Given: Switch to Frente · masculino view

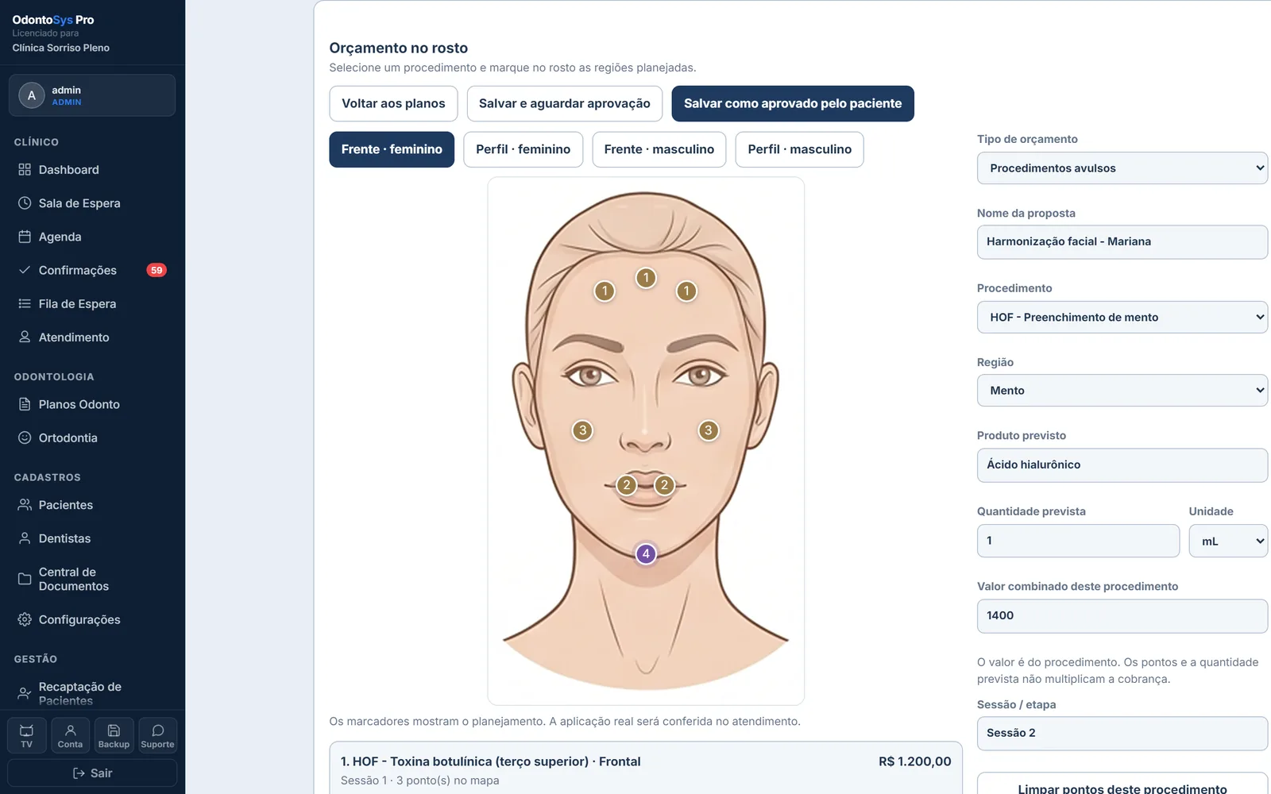Looking at the screenshot, I should pyautogui.click(x=659, y=149).
